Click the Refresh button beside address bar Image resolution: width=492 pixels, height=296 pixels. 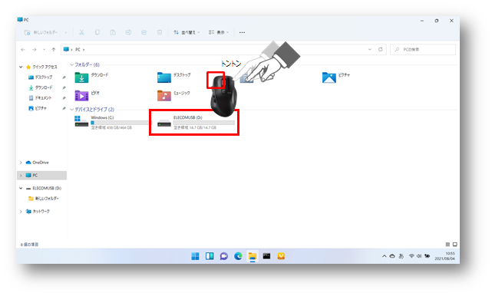pos(380,50)
